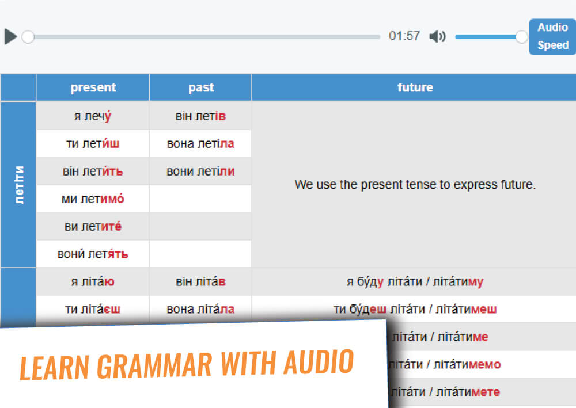The height and width of the screenshot is (408, 576).
Task: Click the 'вони летіли' past tense cell
Action: point(200,171)
